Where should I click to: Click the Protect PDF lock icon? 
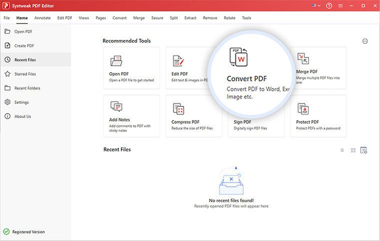pos(303,108)
